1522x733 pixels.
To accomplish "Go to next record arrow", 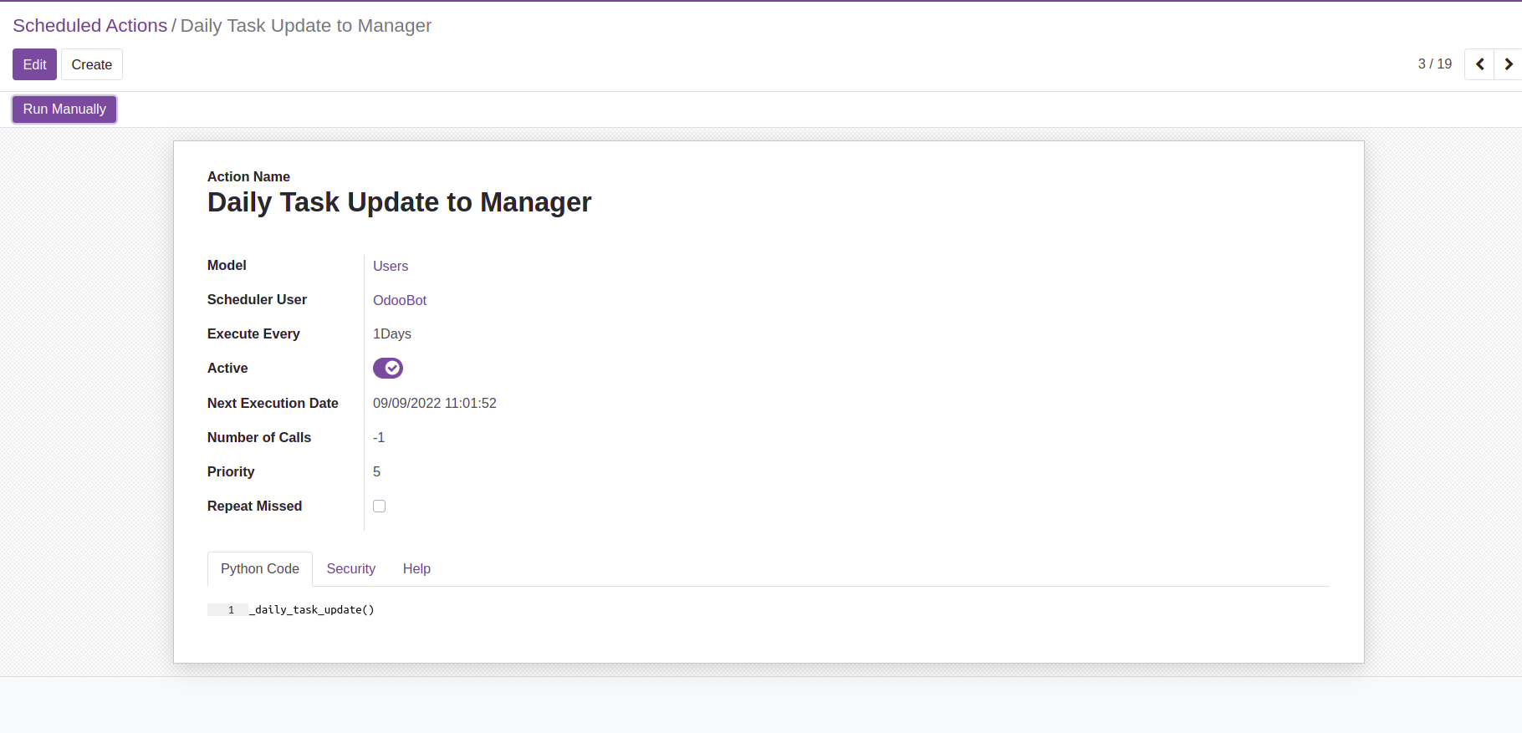I will 1508,64.
